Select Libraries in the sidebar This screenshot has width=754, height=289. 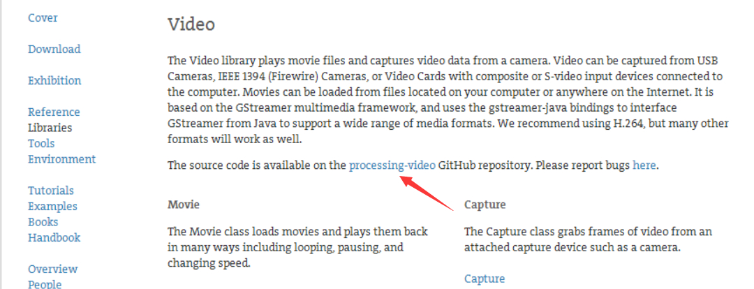click(x=50, y=128)
